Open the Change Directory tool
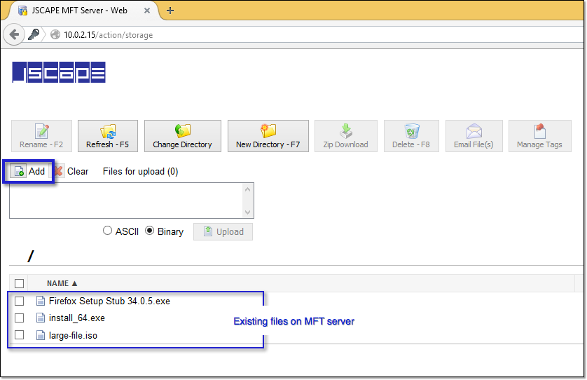Viewport: 587px width, 380px height. pyautogui.click(x=182, y=136)
